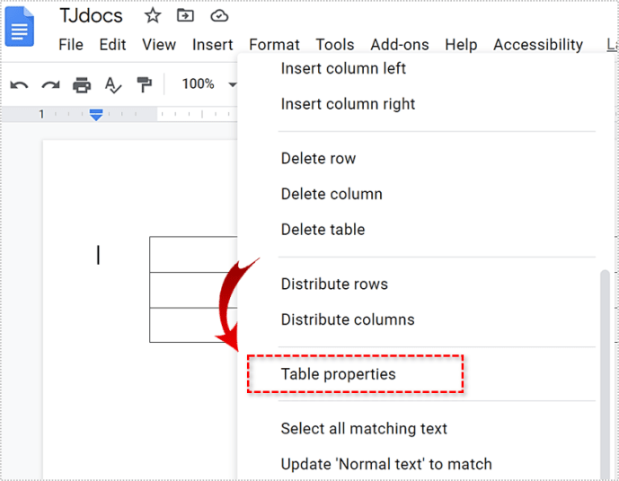Click the TJdocs document title field

click(92, 16)
